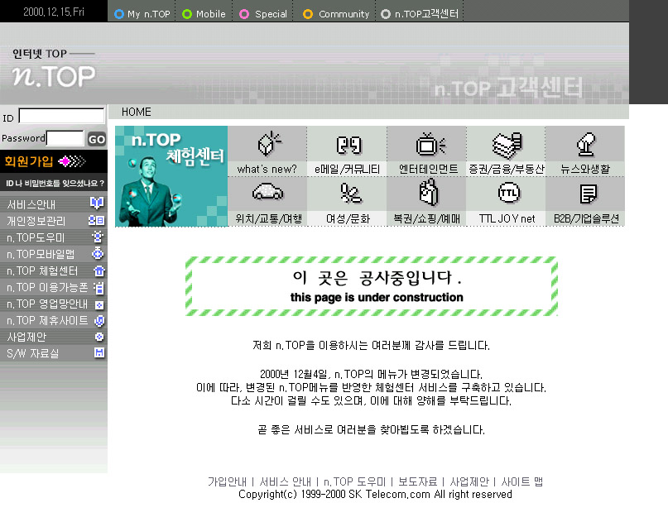The height and width of the screenshot is (522, 668).
Task: Focus the Password input field
Action: pos(65,138)
